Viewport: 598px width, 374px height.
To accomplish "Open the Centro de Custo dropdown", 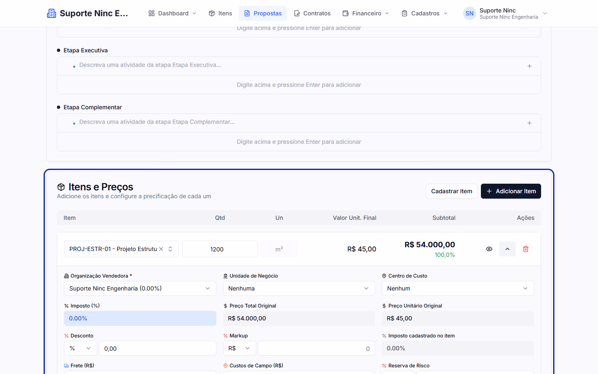I will [458, 288].
